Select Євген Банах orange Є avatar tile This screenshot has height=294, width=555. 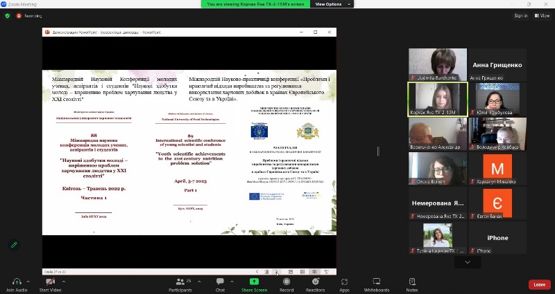tap(497, 203)
